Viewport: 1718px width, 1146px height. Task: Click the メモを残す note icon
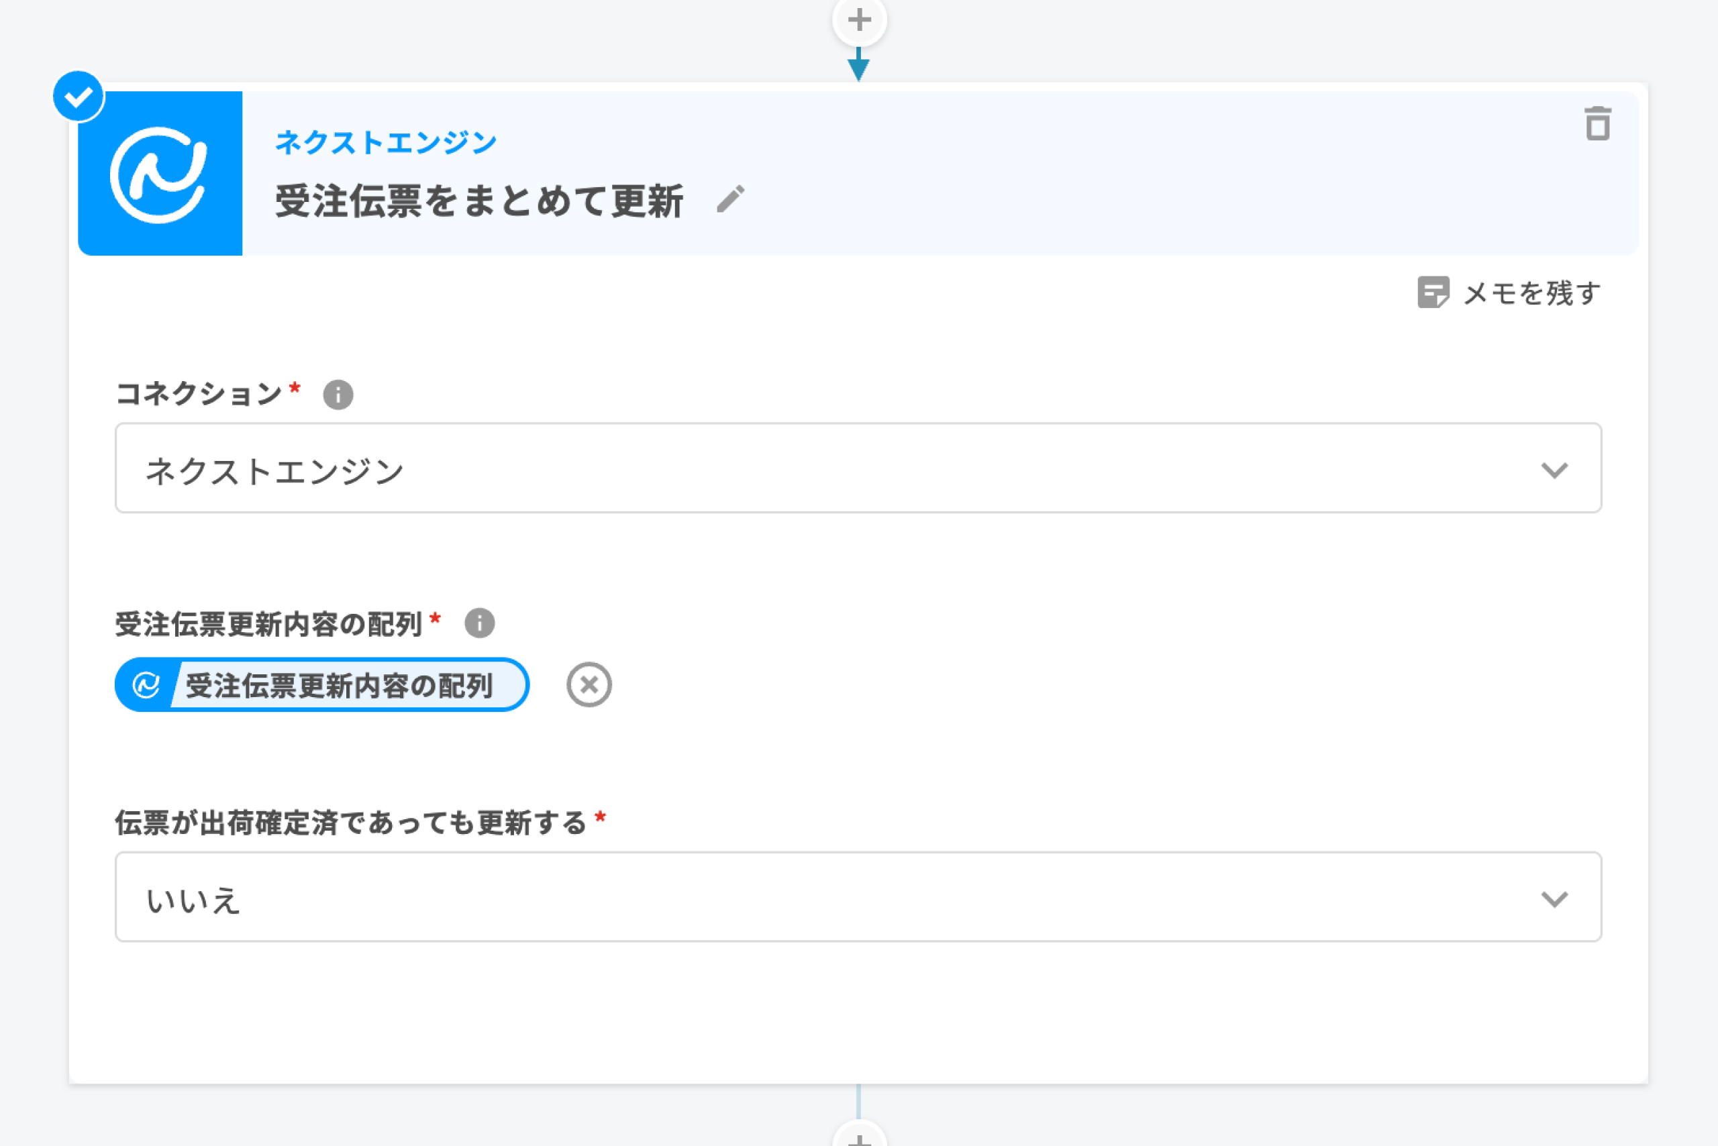click(x=1432, y=293)
